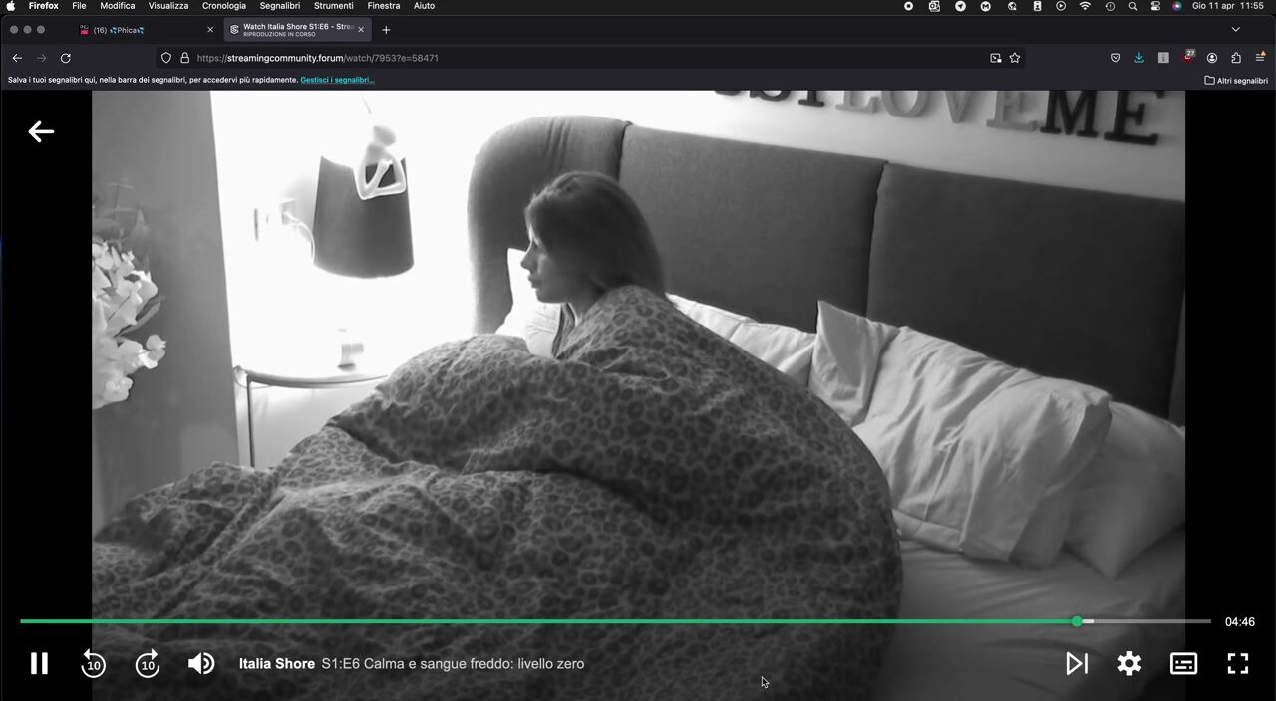Toggle subtitles in the player
The width and height of the screenshot is (1276, 701).
[x=1183, y=663]
